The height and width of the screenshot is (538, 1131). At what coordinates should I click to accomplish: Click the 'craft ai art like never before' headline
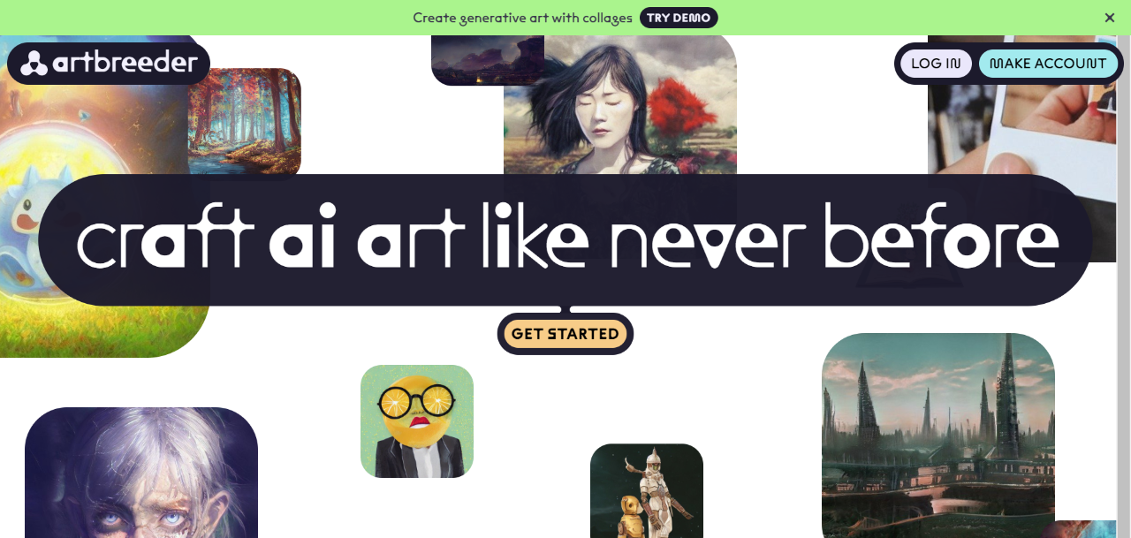[x=567, y=238]
